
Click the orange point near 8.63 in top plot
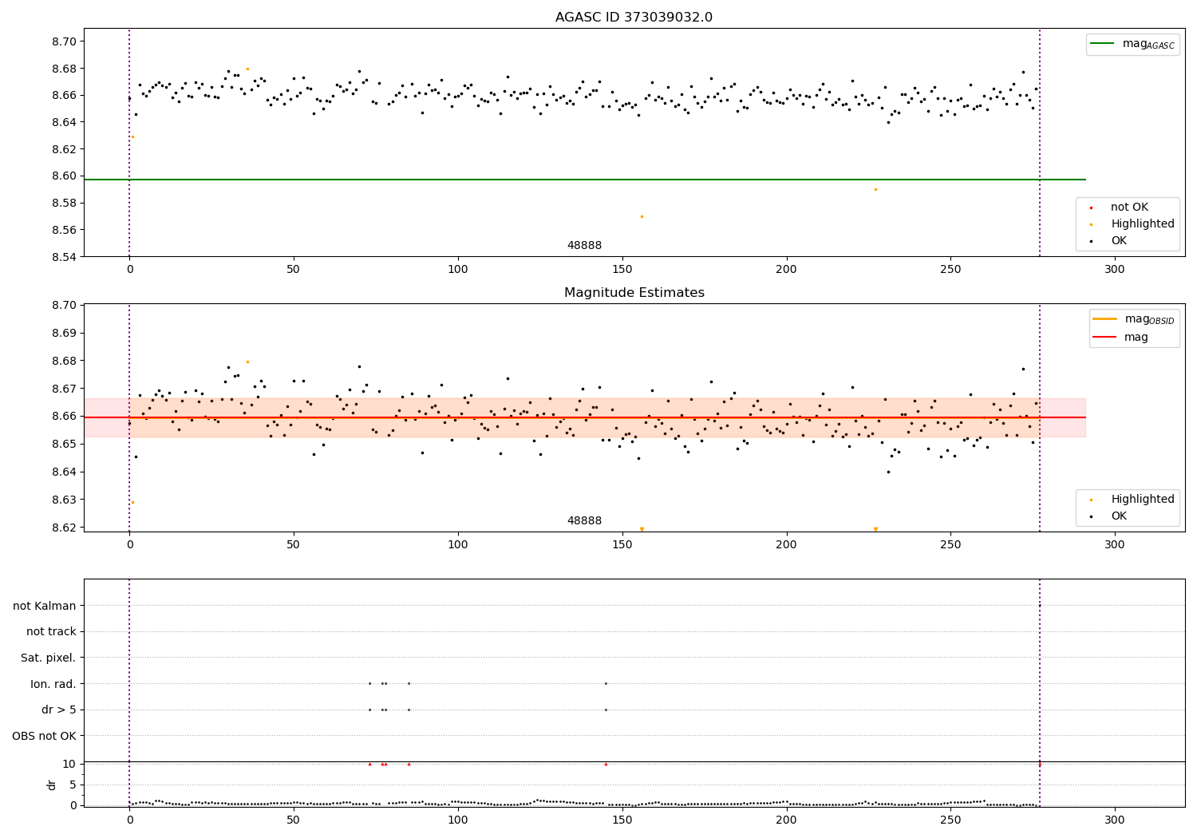[132, 136]
